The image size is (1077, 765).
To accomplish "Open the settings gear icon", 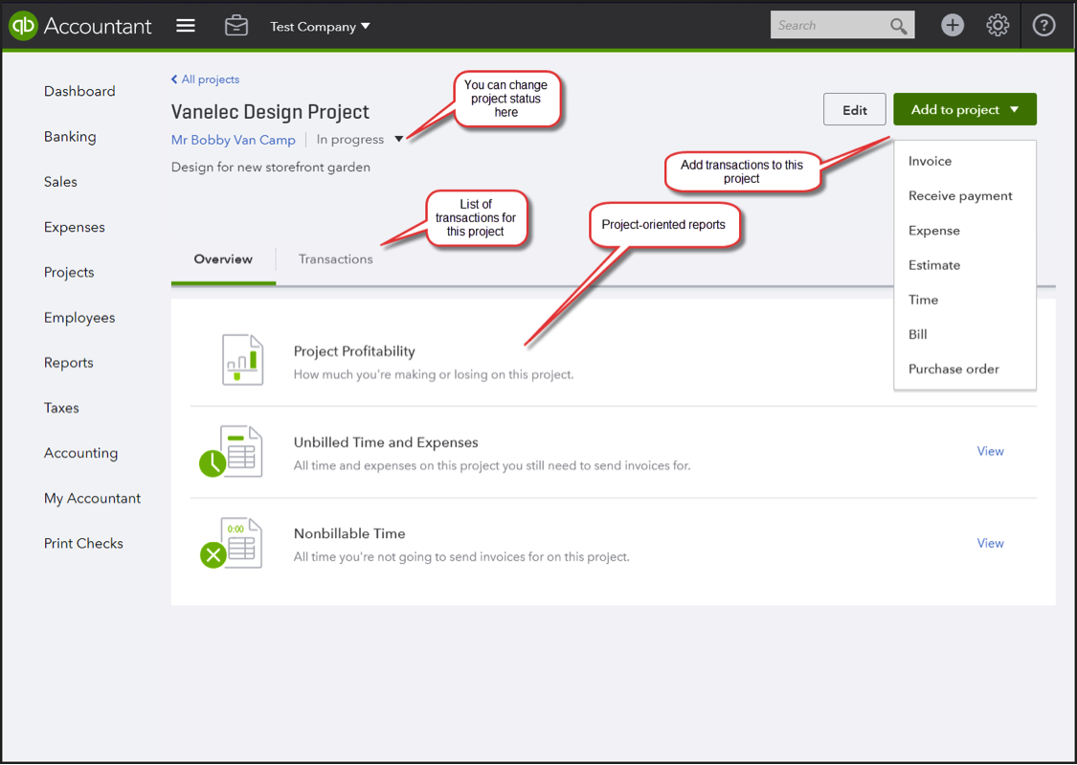I will coord(998,25).
